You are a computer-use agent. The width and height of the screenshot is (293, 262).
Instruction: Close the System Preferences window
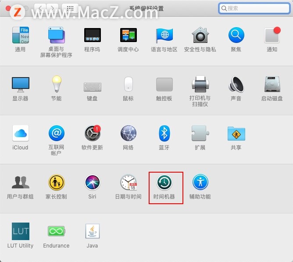(8, 8)
